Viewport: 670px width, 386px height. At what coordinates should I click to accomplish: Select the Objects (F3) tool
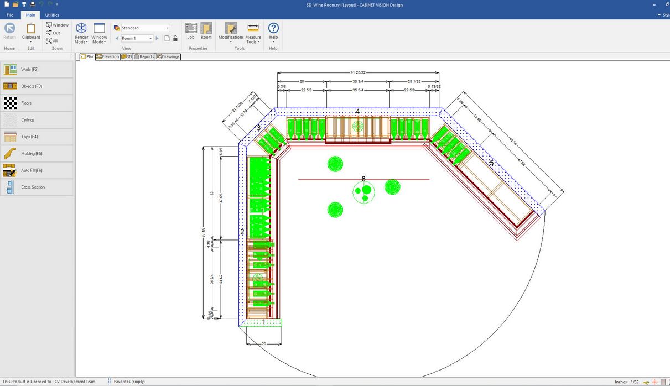point(37,86)
